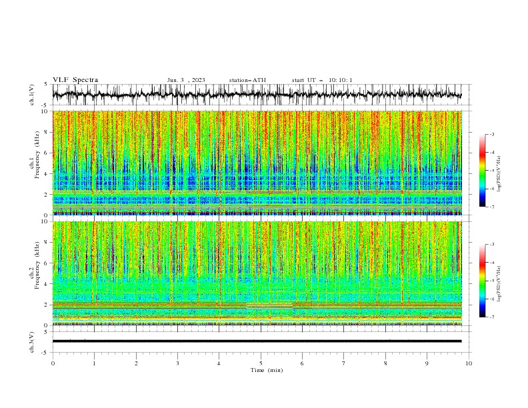Image resolution: width=528 pixels, height=408 pixels.
Task: Click the time axis tick label "6"
Action: pyautogui.click(x=303, y=363)
